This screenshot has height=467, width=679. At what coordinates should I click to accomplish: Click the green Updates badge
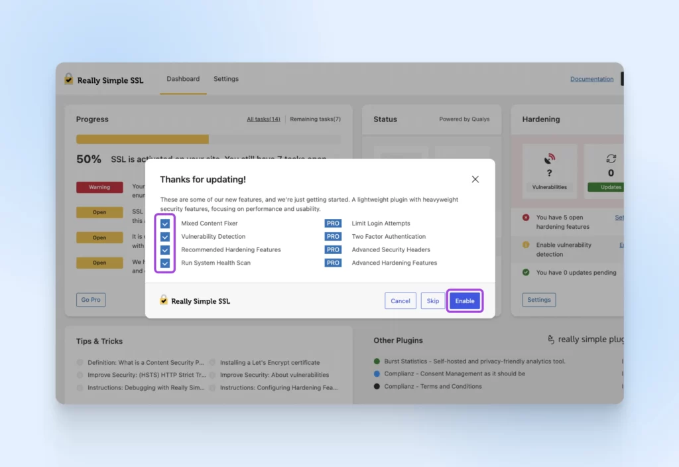point(606,187)
